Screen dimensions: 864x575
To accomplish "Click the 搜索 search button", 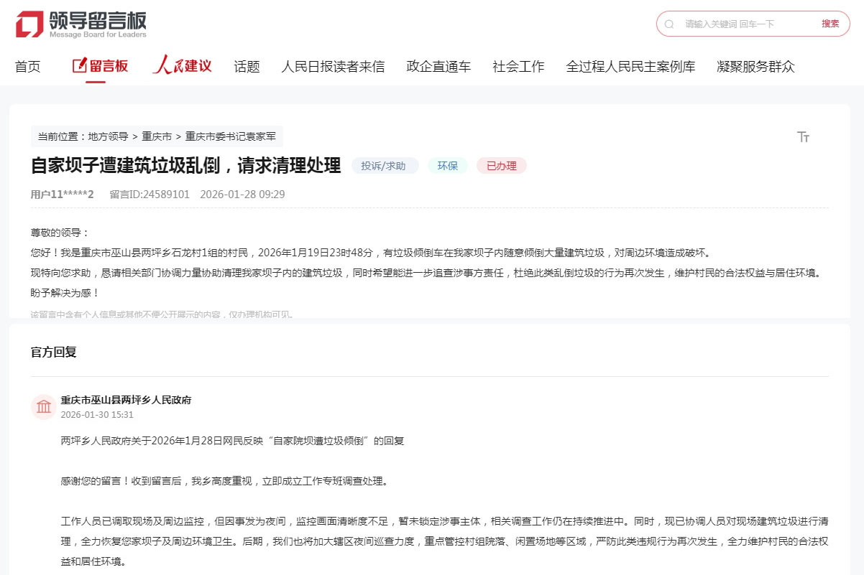I will pos(830,24).
